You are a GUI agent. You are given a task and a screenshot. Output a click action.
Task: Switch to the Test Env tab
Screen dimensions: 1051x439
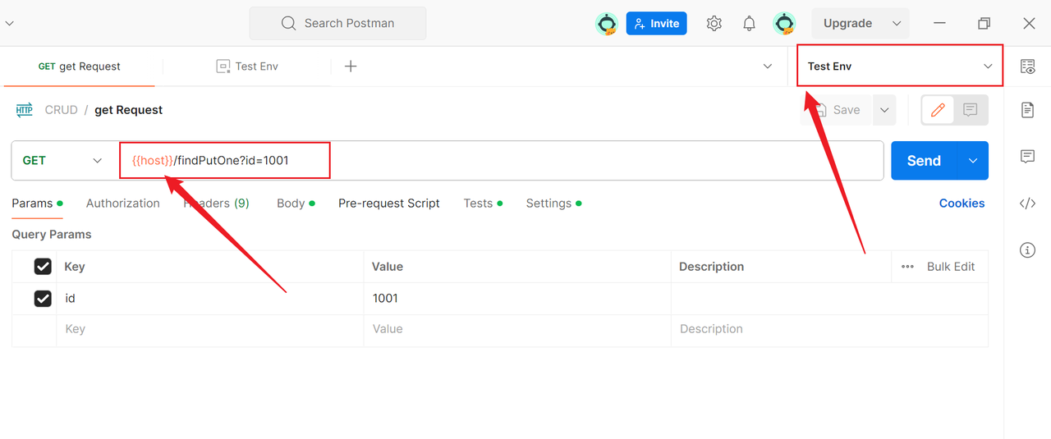pyautogui.click(x=247, y=66)
